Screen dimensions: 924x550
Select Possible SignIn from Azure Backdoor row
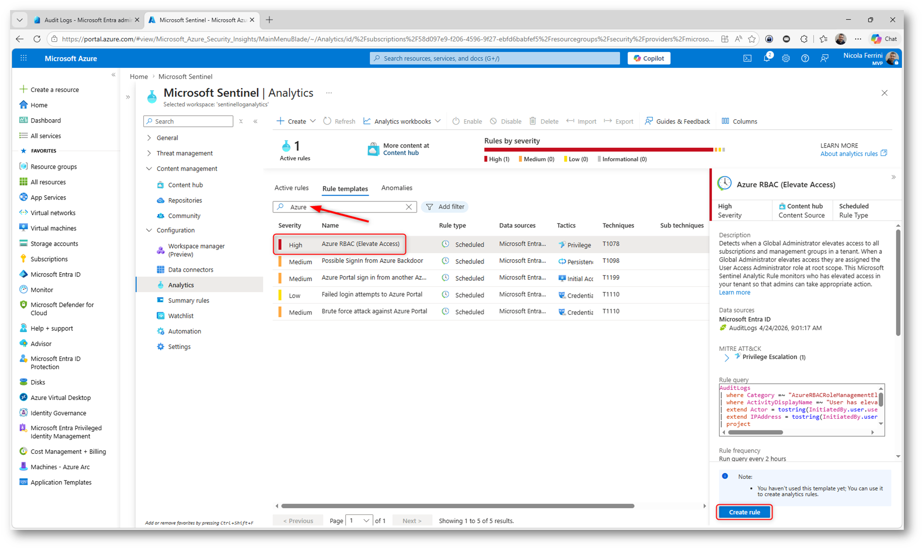tap(372, 261)
